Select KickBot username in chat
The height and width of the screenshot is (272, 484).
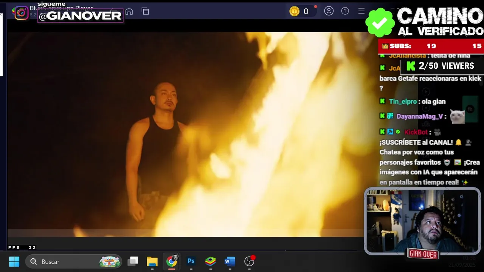416,132
